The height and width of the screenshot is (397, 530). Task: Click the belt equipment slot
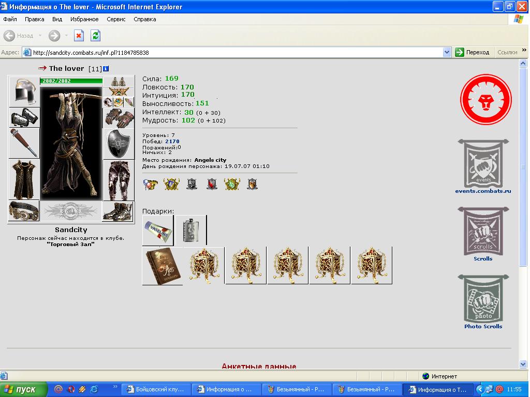point(24,211)
